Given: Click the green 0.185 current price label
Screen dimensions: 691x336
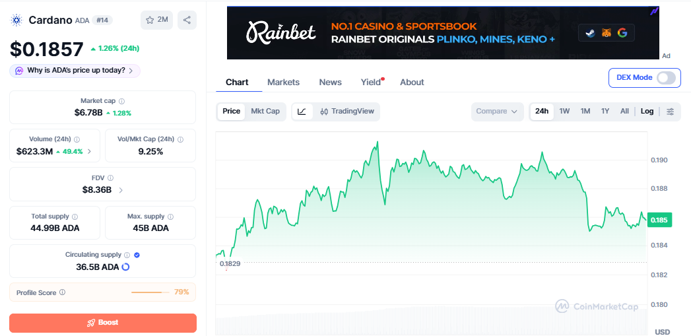Looking at the screenshot, I should [659, 220].
